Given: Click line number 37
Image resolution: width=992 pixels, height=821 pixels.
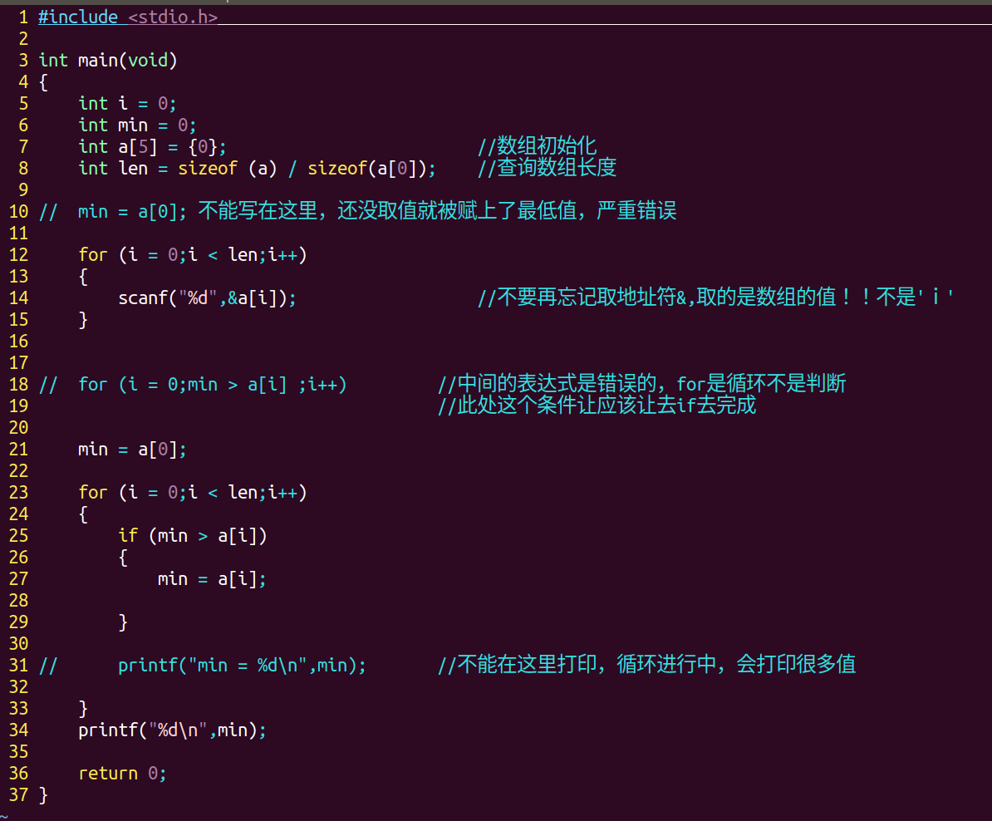Looking at the screenshot, I should coord(19,795).
